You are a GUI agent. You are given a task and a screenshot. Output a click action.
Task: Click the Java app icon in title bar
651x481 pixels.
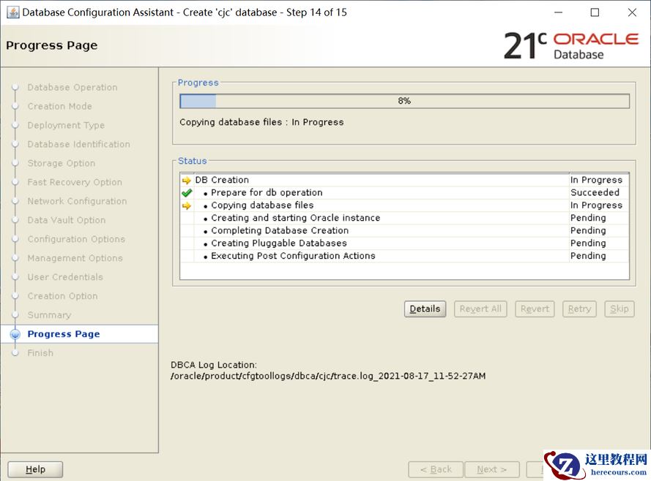[x=13, y=12]
